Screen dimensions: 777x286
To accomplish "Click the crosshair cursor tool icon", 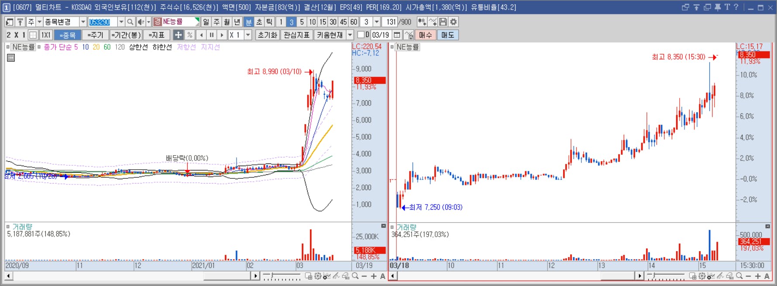I will (x=179, y=35).
